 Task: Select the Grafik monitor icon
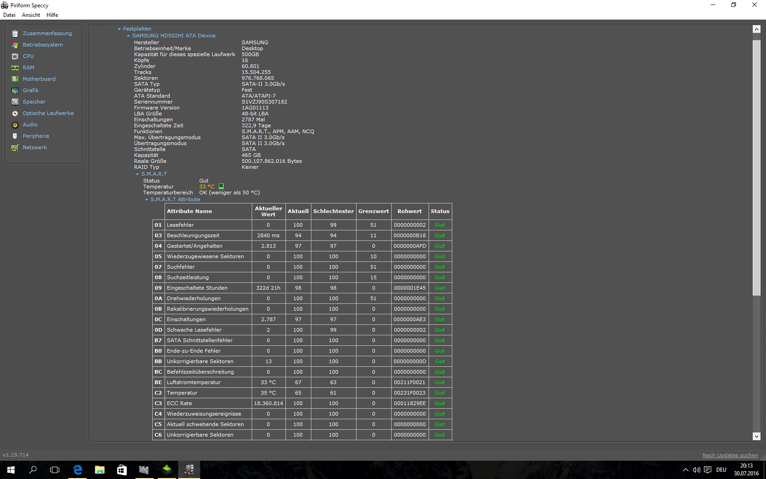coord(15,90)
